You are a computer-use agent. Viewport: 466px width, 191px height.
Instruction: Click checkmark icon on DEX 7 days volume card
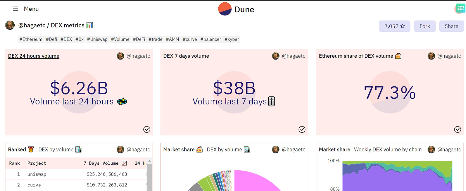(302, 129)
